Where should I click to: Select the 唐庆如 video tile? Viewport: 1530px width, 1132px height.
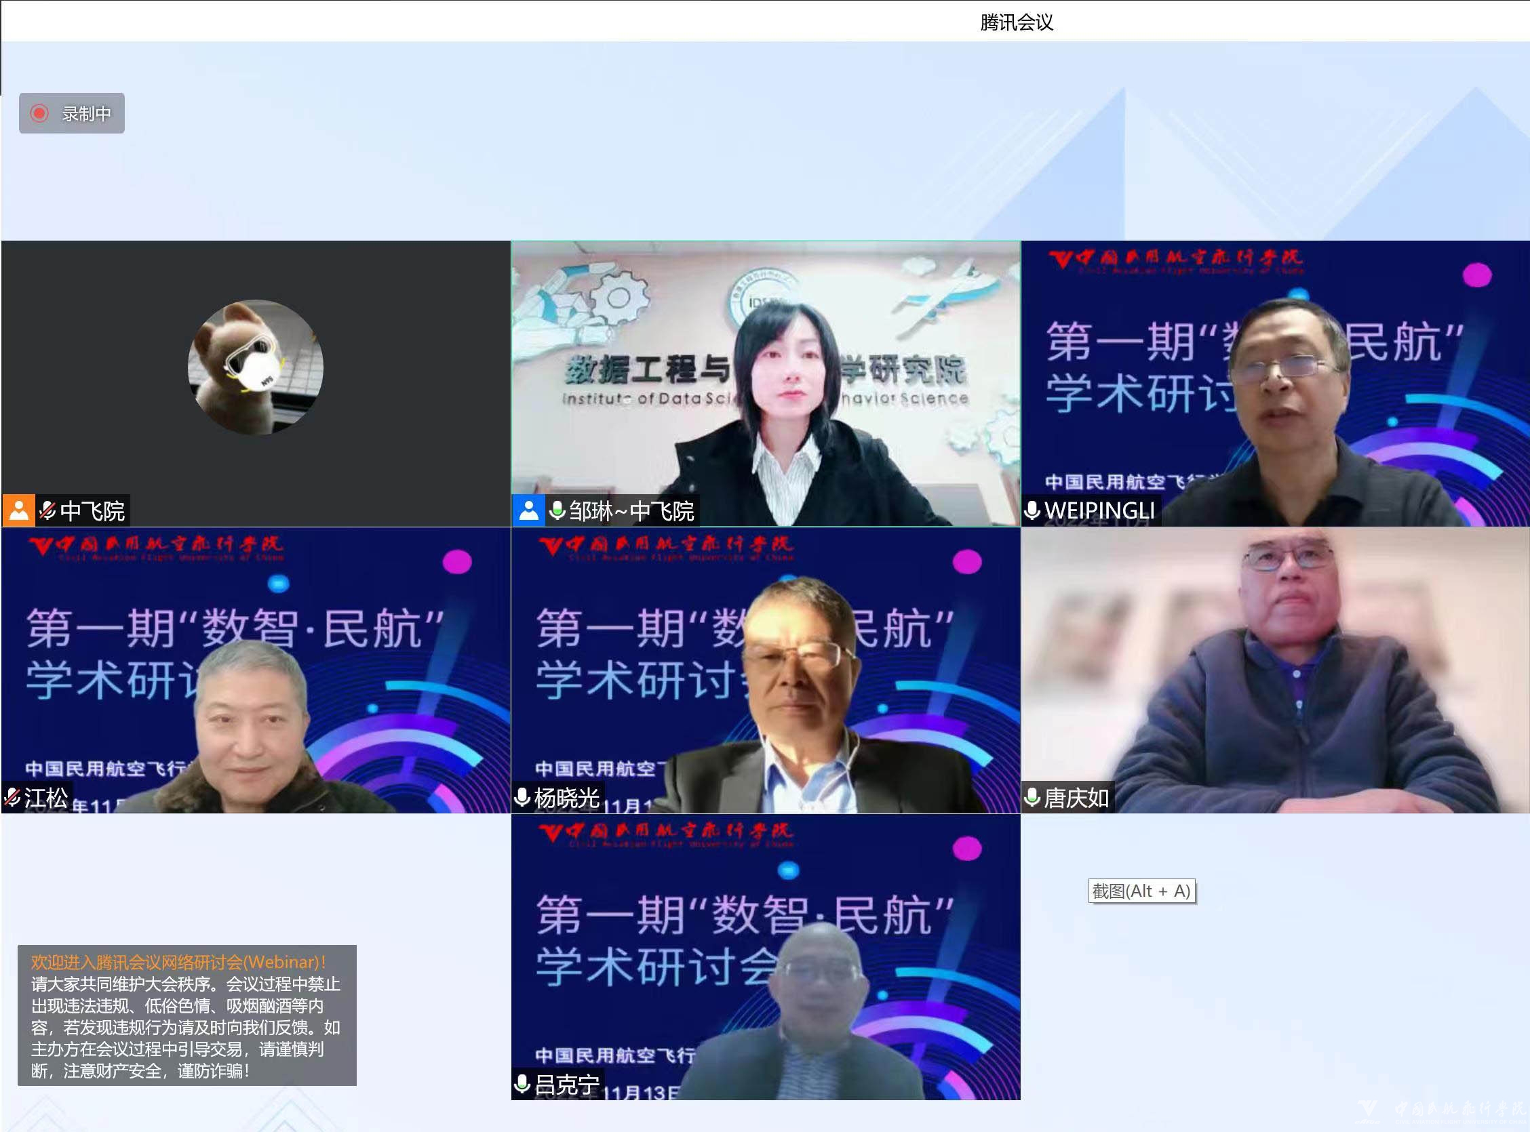click(1276, 670)
